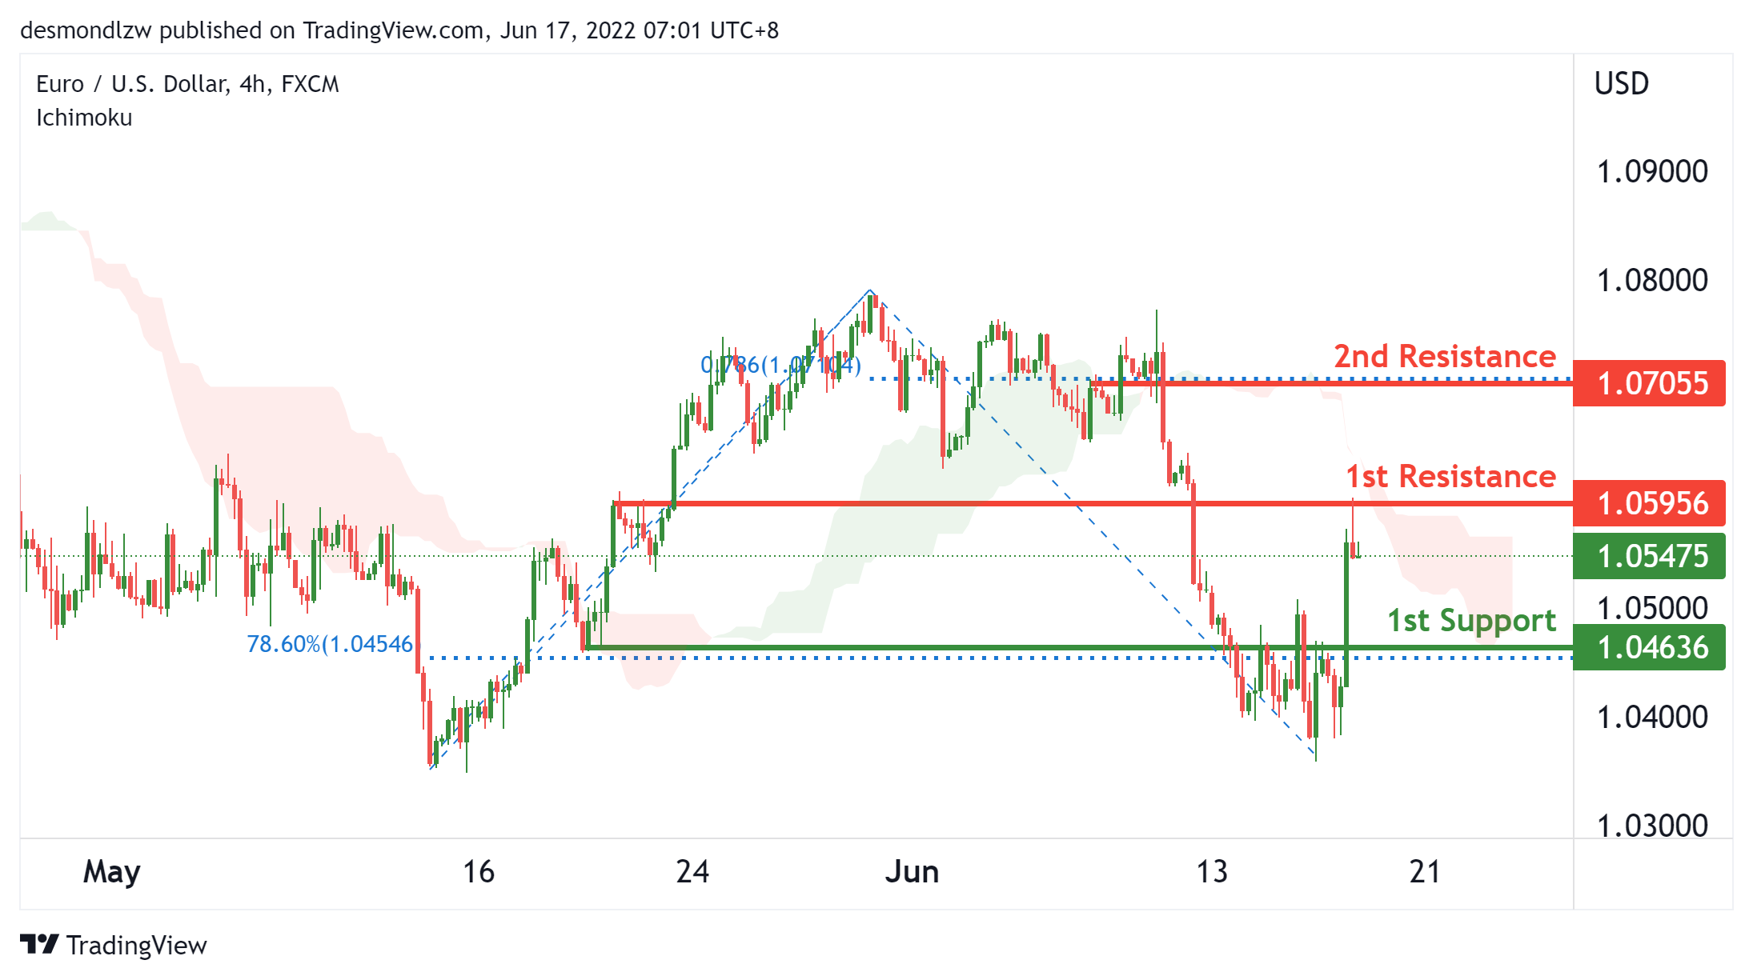Click the TradingView logo icon
Screen dimensions: 1753x980
tap(38, 944)
